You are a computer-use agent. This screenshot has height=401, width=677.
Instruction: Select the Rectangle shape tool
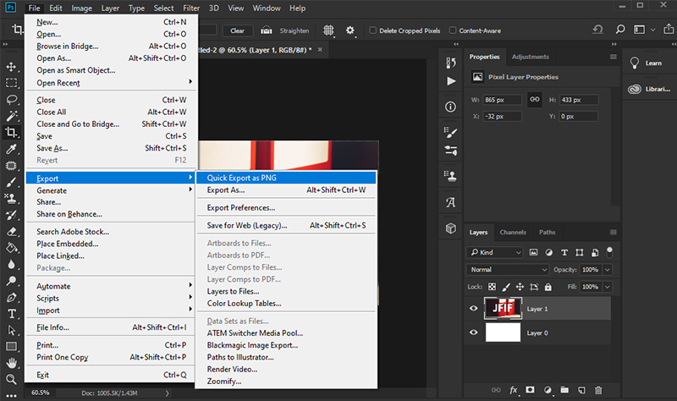tap(11, 347)
